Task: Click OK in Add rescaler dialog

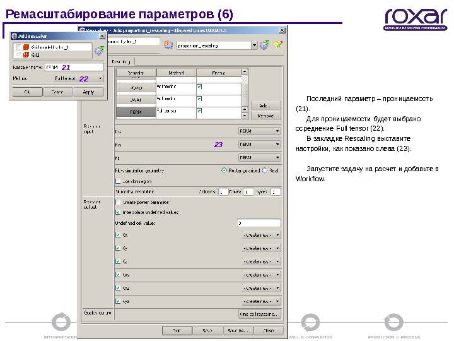Action: (27, 92)
